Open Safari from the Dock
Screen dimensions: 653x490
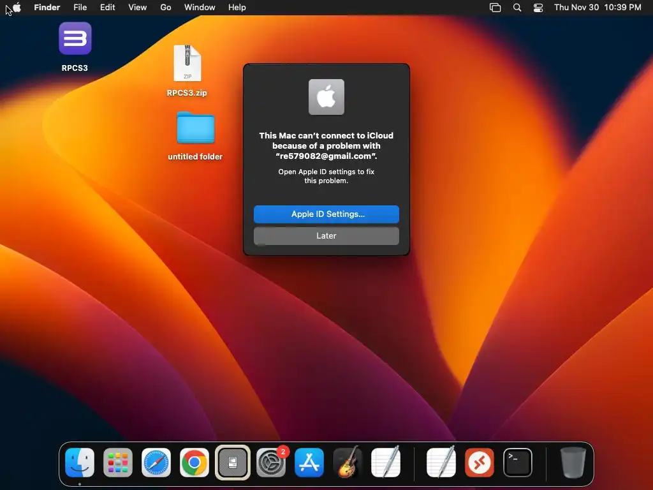pos(156,463)
